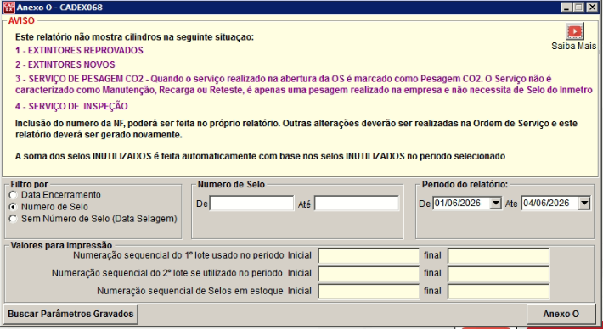Viewport: 603px width, 329px height.
Task: Click 2º lote final input field
Action: pos(499,274)
